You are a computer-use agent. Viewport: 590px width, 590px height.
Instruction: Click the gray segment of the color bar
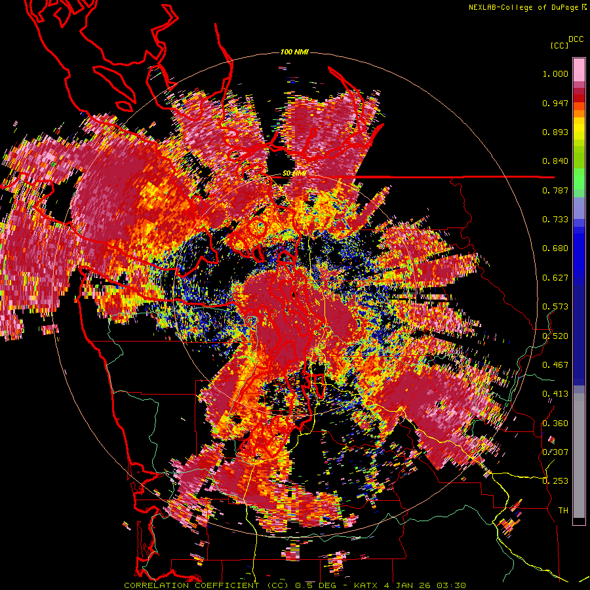click(579, 456)
